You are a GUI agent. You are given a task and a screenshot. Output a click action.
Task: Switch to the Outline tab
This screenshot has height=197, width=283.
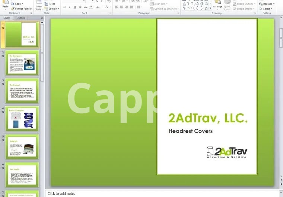(21, 18)
